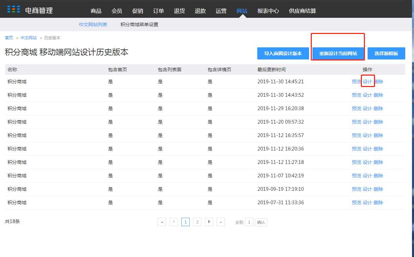Preview the 2019-09-19 17:19:10 version
Viewport: 414px width, 257px height.
(x=356, y=189)
